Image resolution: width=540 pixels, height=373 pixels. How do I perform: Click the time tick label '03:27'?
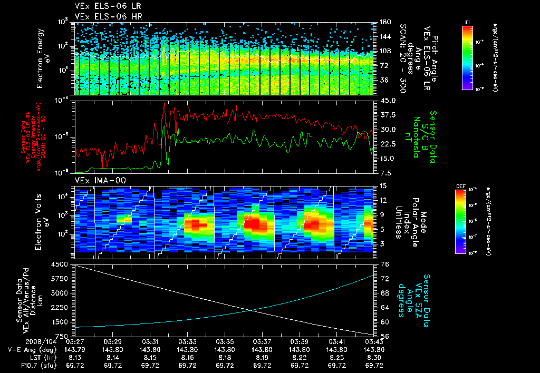75,342
